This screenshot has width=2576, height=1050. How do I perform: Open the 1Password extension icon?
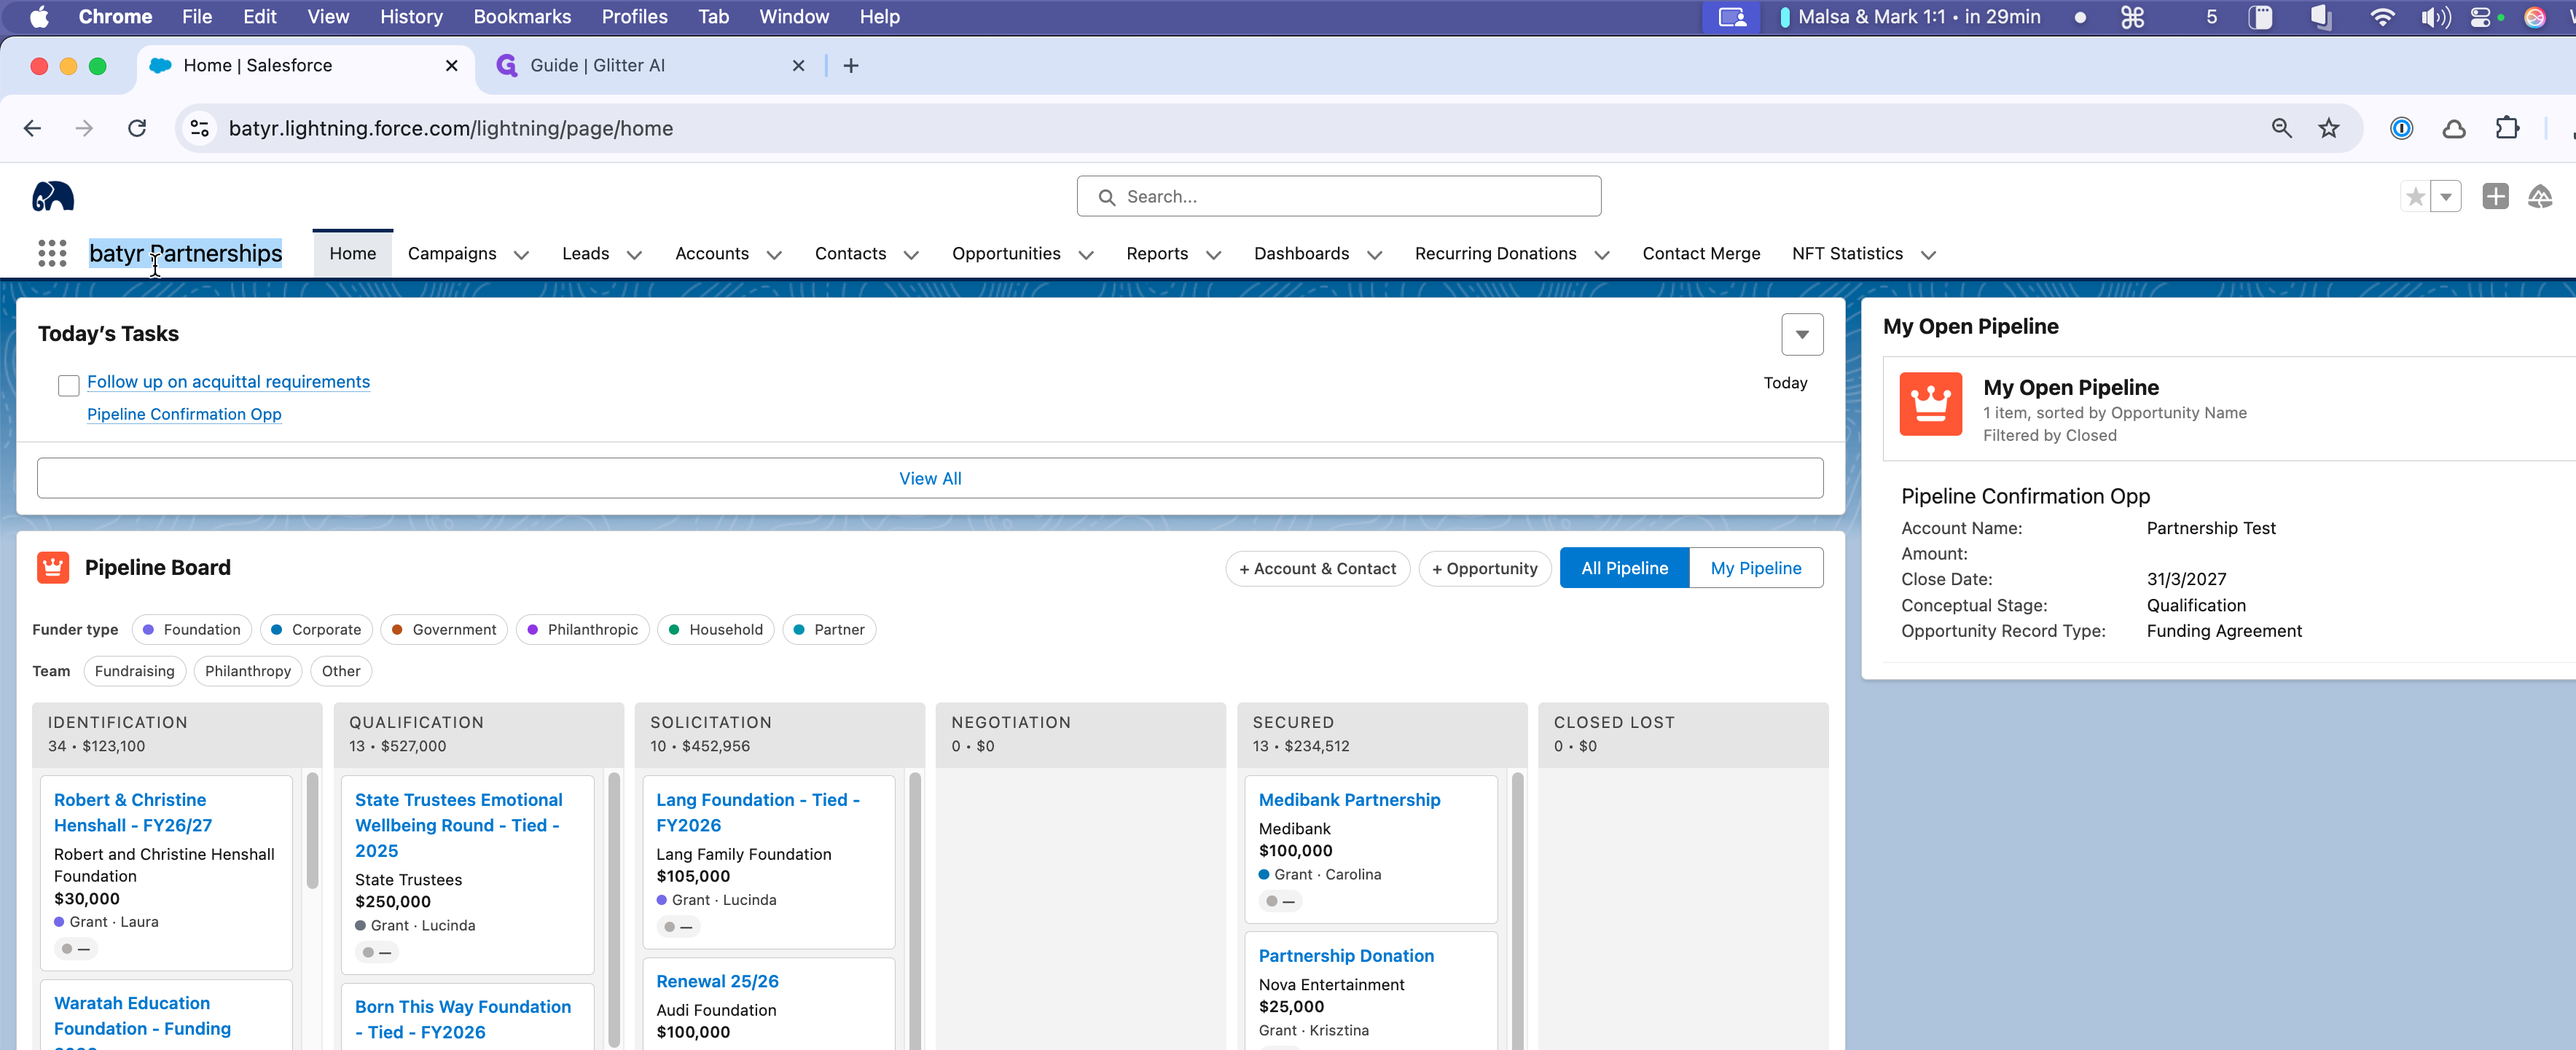tap(2401, 128)
